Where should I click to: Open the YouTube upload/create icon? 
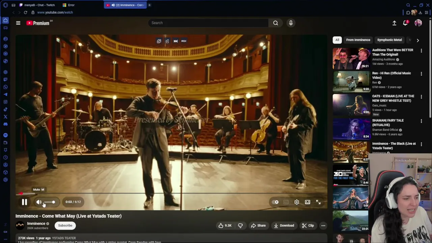coord(394,23)
